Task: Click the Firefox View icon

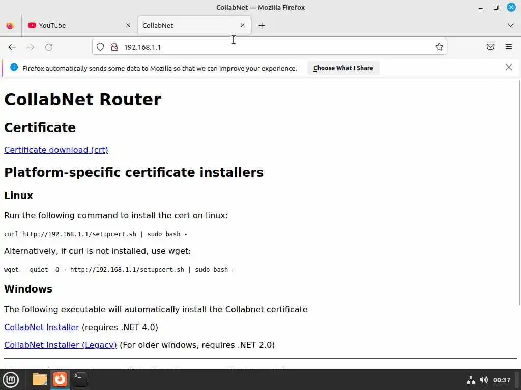Action: click(10, 25)
